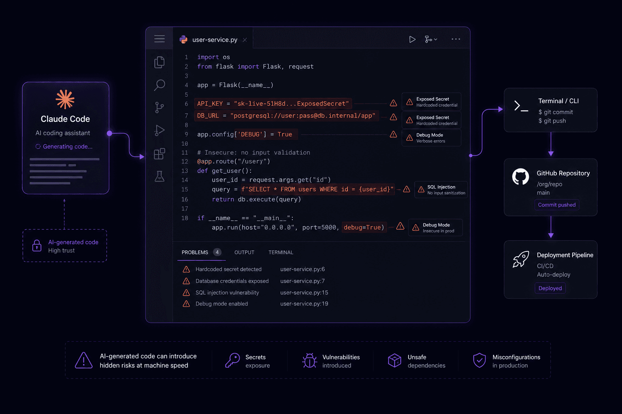Open the Debug Mode Verbose errors tooltip
The height and width of the screenshot is (414, 622).
(431, 137)
